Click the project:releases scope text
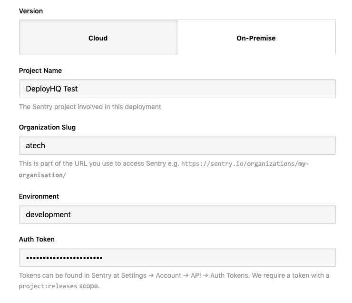Screen dimensions: 352x303 pyautogui.click(x=48, y=286)
